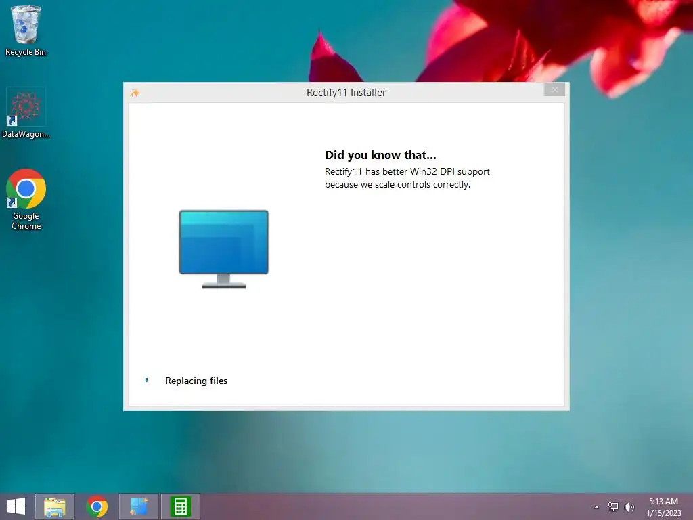Click the volume speaker tray icon
693x520 pixels.
(629, 506)
